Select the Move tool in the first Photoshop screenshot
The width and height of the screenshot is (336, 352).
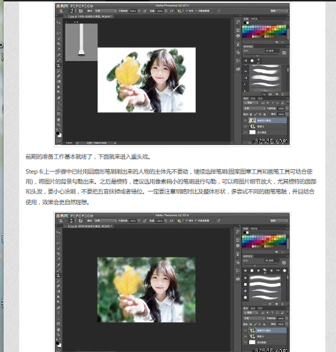(58, 23)
